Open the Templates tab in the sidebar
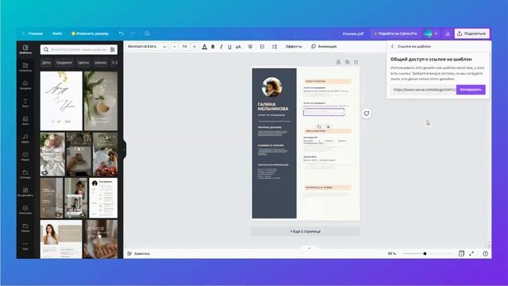Viewport: 508px width, 286px height. tap(25, 49)
